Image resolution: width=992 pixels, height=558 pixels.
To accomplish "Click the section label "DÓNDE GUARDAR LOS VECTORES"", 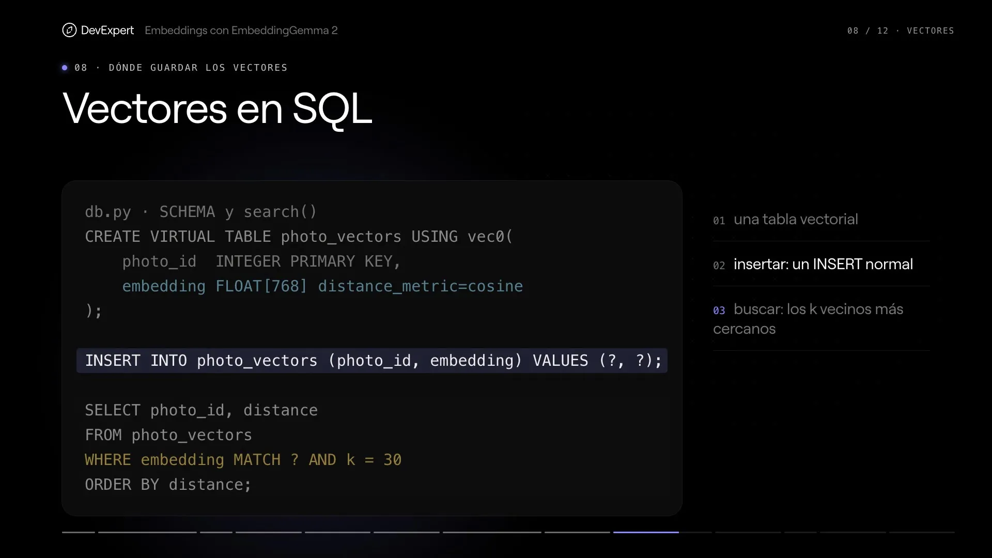I will click(x=198, y=68).
